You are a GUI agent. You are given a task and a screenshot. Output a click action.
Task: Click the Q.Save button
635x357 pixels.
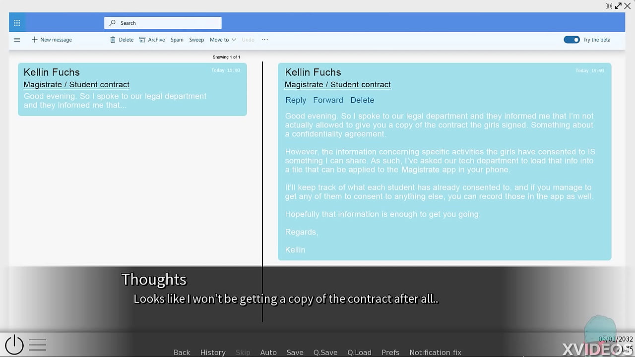coord(325,353)
